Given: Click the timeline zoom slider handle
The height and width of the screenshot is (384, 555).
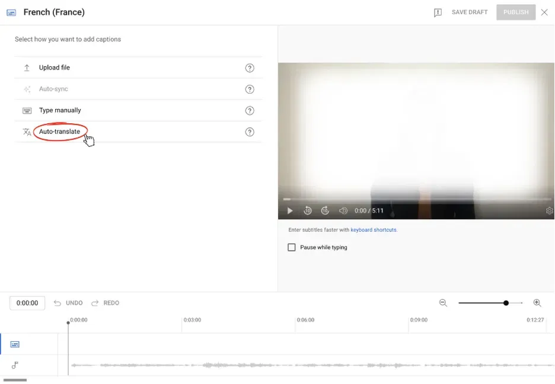Looking at the screenshot, I should point(506,303).
